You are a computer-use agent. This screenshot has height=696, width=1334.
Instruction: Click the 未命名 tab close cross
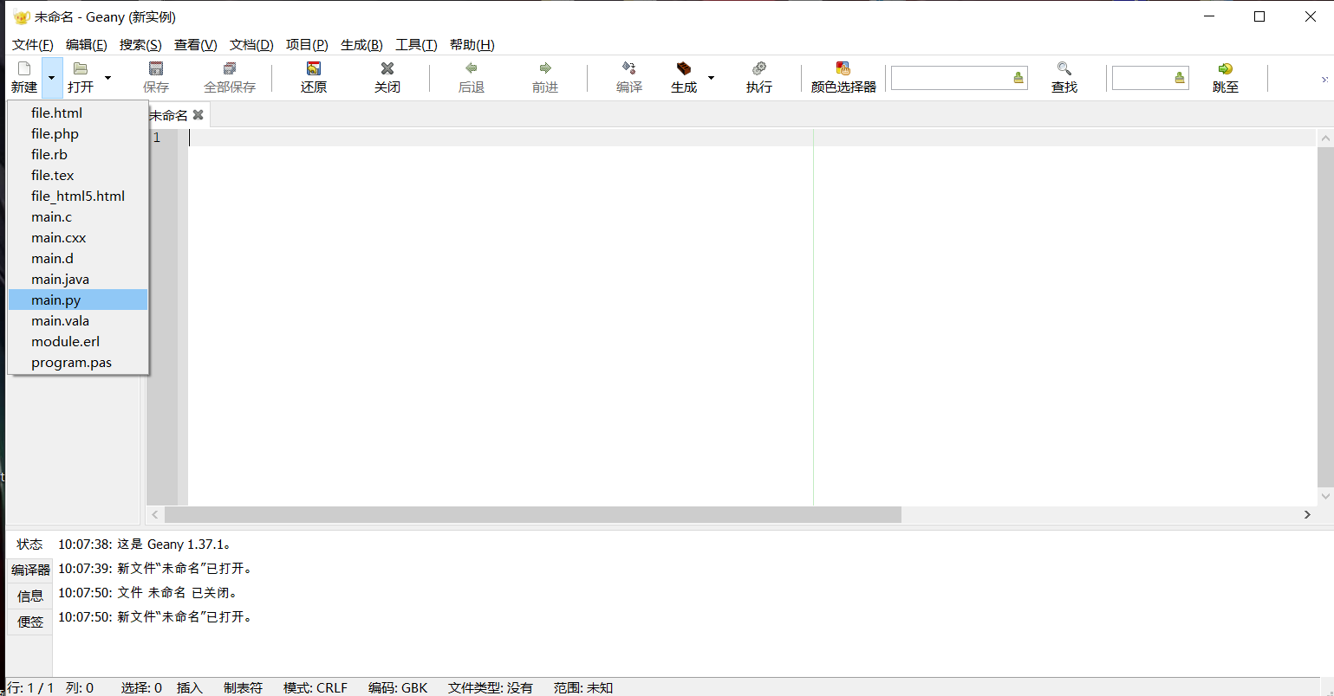click(198, 113)
